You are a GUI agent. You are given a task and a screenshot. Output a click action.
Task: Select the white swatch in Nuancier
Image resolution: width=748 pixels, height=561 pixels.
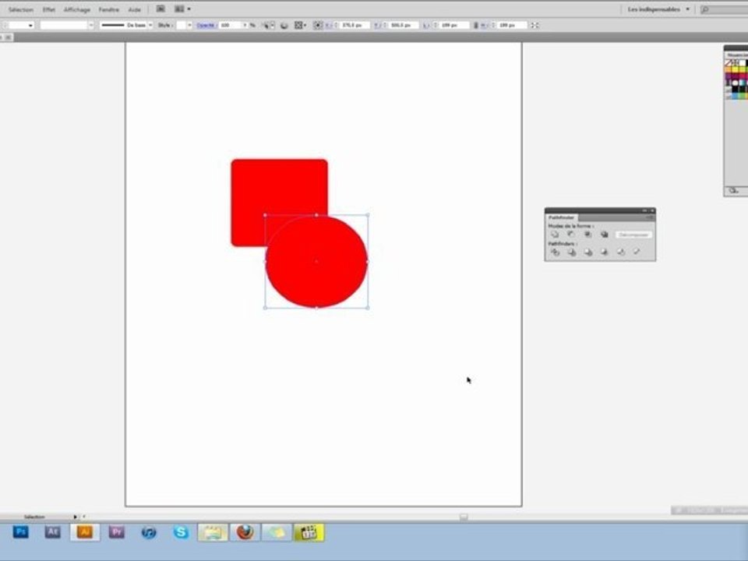[x=743, y=63]
